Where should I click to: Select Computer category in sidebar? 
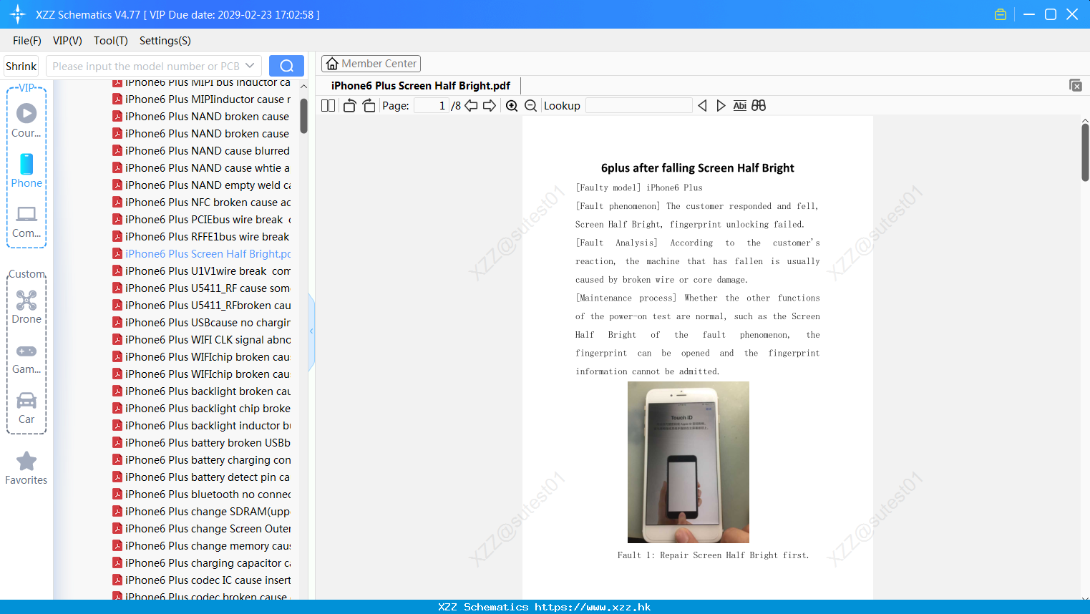[x=26, y=222]
